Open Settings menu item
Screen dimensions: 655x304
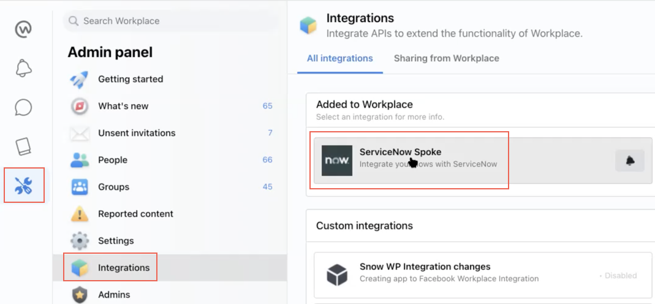[170, 240]
